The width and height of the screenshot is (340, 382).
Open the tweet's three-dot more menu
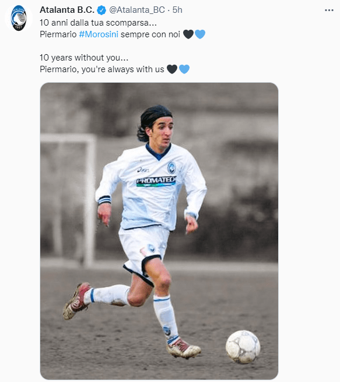click(x=329, y=10)
